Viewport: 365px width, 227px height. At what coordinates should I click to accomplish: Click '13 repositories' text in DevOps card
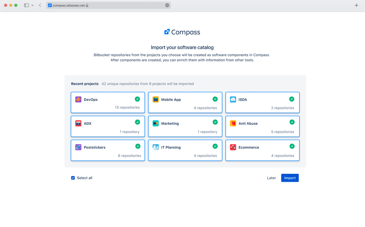click(127, 107)
